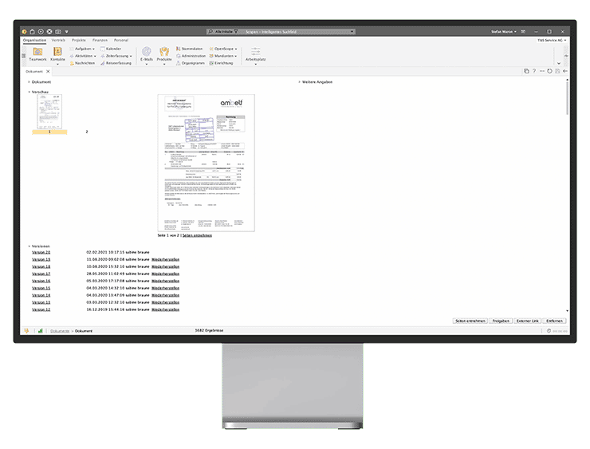590x449 pixels.
Task: Open the Teamwork module
Action: (x=37, y=54)
